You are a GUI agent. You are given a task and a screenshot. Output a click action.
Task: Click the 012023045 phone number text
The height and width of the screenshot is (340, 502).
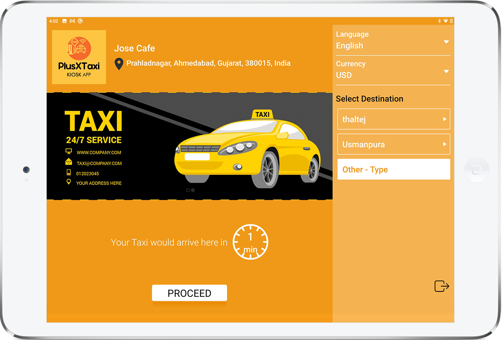tap(88, 174)
